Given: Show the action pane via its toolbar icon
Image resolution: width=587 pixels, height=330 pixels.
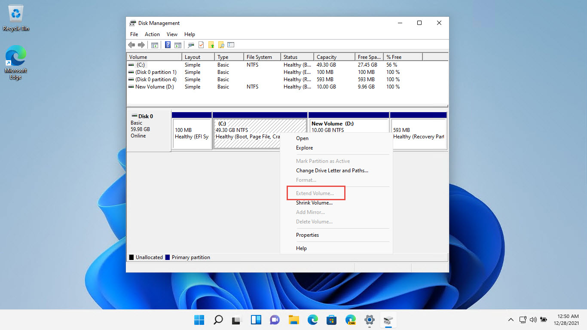Looking at the screenshot, I should point(177,45).
